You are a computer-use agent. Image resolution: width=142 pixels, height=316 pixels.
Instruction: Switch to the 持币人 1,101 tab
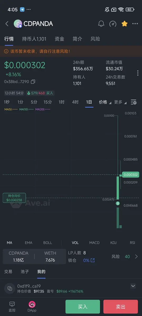tap(34, 39)
